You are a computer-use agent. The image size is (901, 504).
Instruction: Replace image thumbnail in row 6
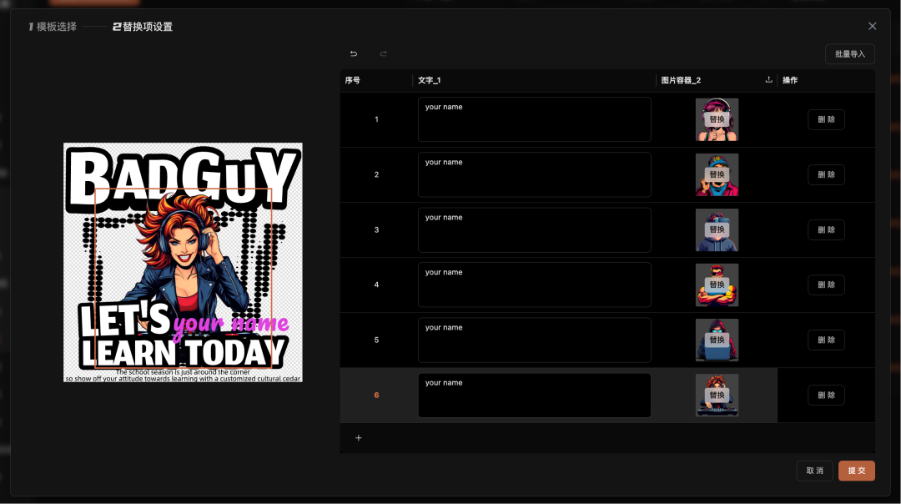717,395
